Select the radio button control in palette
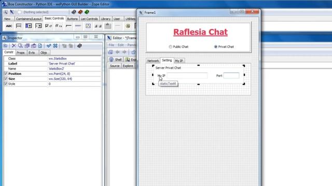332x186 pixels. [59, 26]
